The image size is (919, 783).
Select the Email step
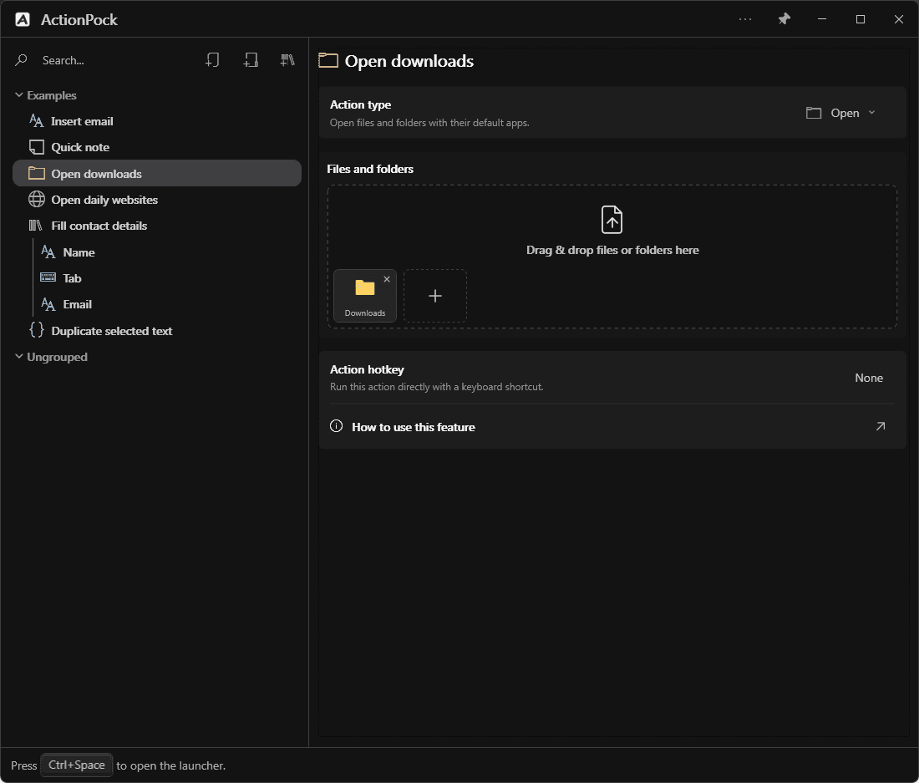point(169,304)
